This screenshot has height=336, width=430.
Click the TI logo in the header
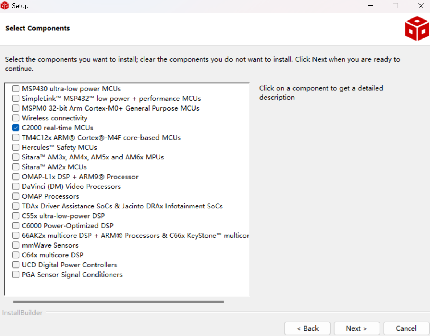(x=417, y=28)
